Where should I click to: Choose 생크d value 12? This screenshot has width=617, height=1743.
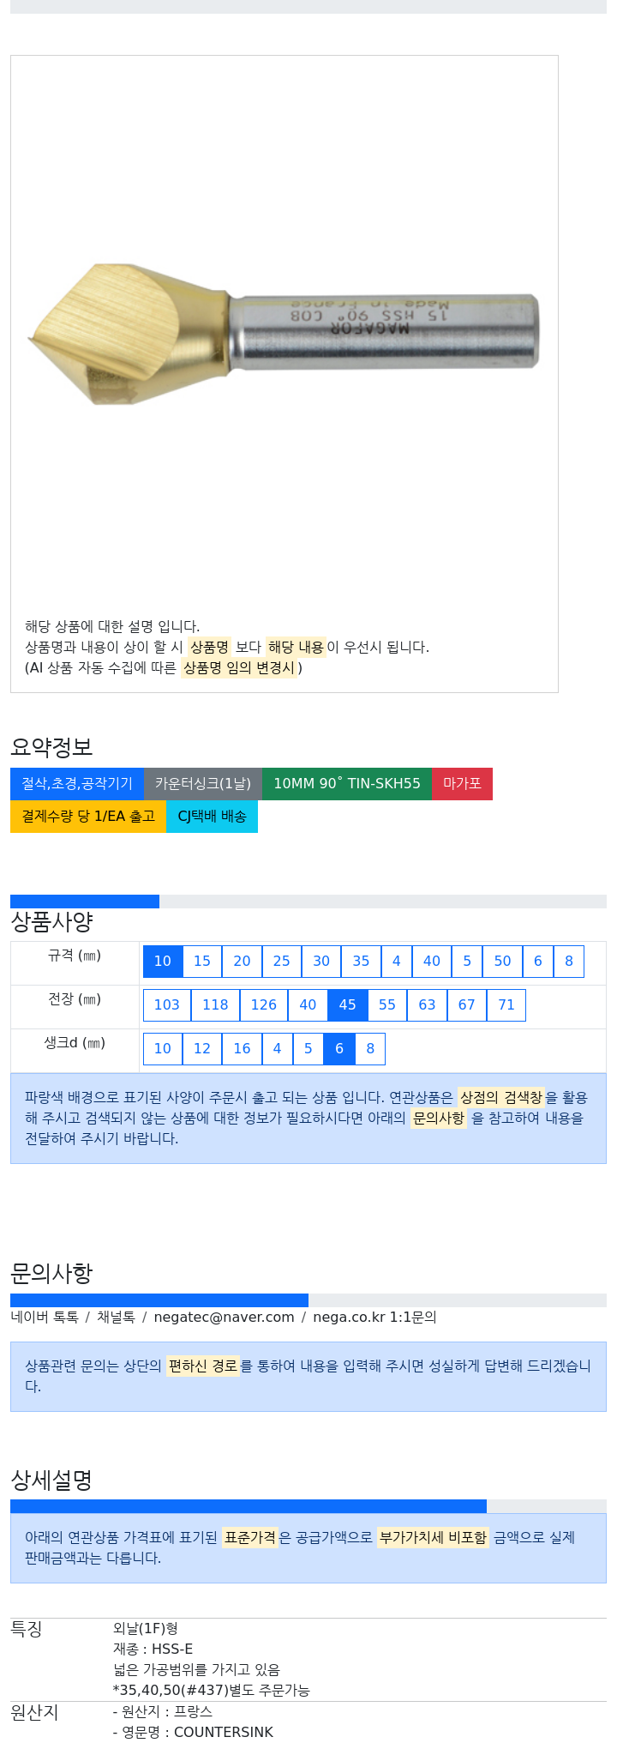202,1049
